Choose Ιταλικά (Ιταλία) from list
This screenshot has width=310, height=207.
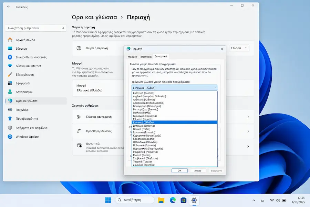pos(174,129)
